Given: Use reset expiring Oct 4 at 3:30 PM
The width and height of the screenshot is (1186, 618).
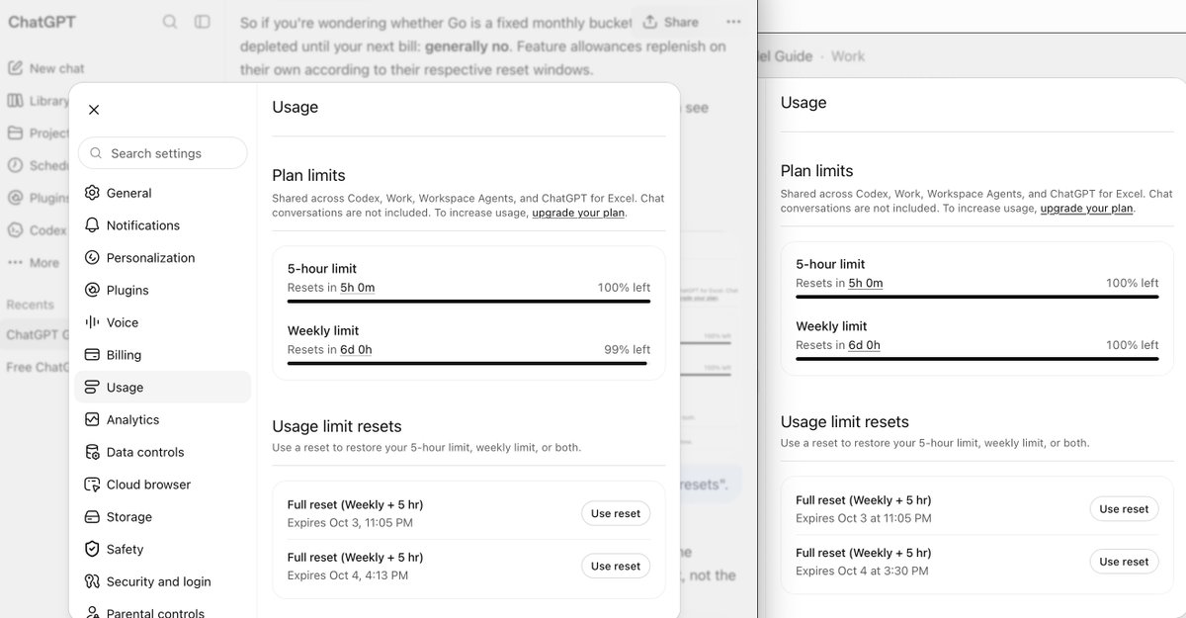Looking at the screenshot, I should [x=1125, y=562].
